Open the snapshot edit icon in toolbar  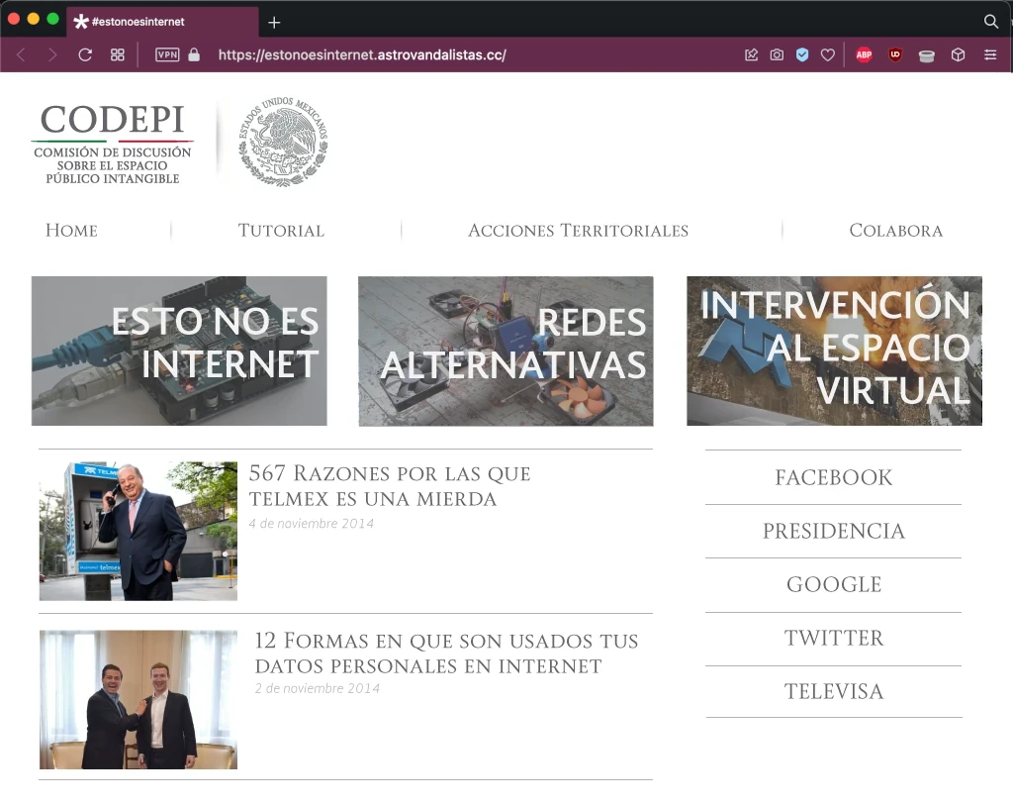752,55
